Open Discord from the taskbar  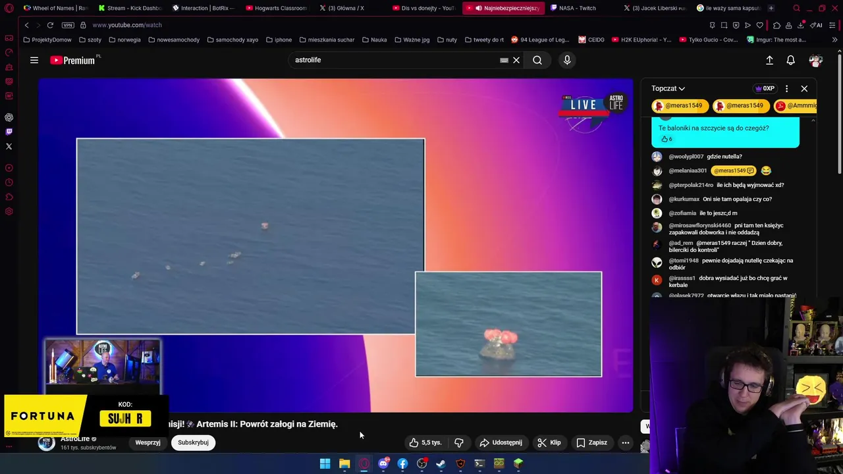(x=383, y=463)
